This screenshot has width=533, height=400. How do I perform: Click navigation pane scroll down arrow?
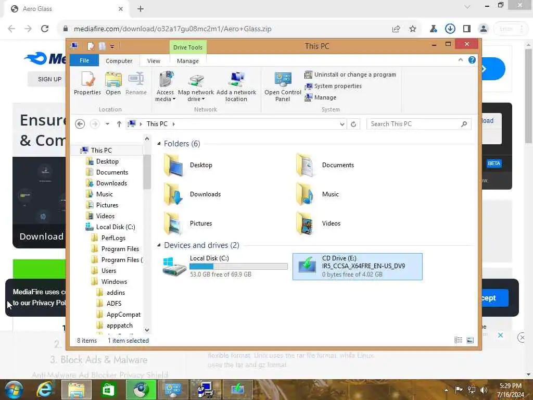147,330
